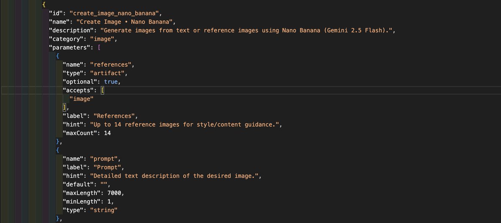The image size is (501, 223).
Task: Click the "parameters" key
Action: tap(69, 48)
